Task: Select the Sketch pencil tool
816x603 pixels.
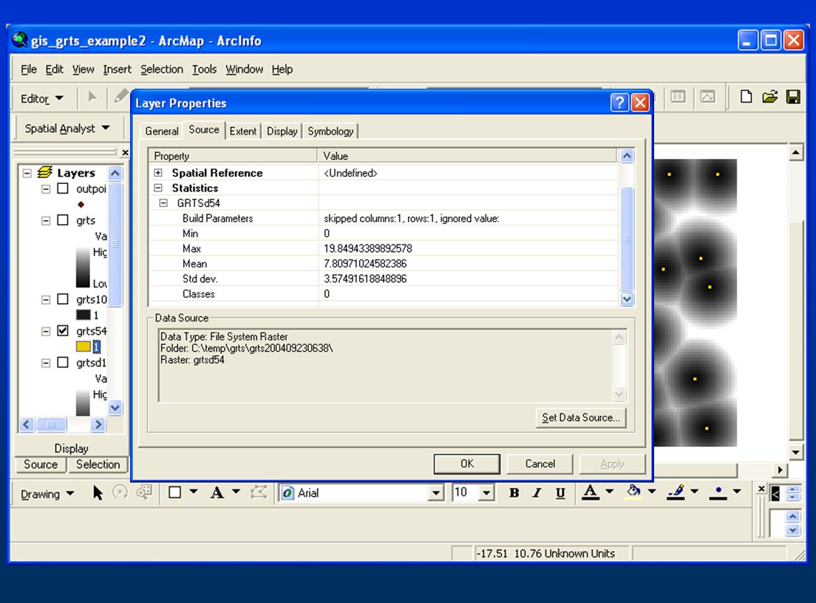Action: point(120,96)
